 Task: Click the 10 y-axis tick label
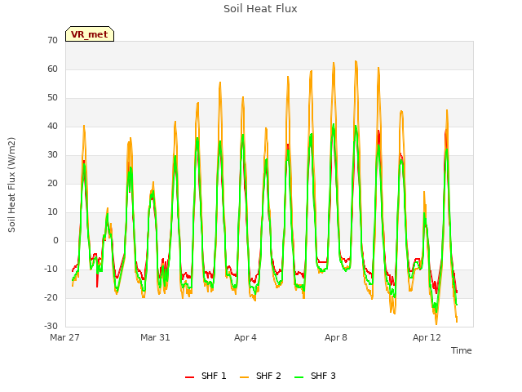coord(52,212)
